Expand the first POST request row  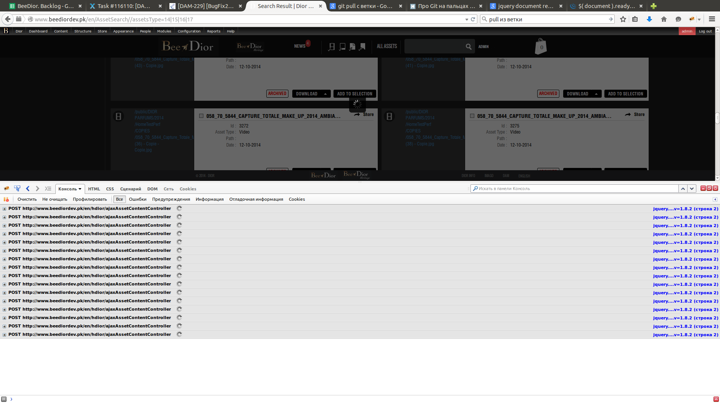(x=5, y=209)
